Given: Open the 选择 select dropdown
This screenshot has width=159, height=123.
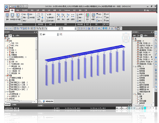Looking at the screenshot, I should (52, 14).
